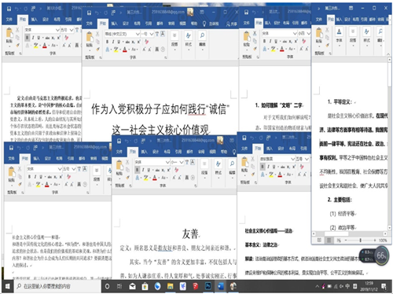Open font name dropdown in 诚信 window
The width and height of the screenshot is (393, 294).
pyautogui.click(x=138, y=34)
